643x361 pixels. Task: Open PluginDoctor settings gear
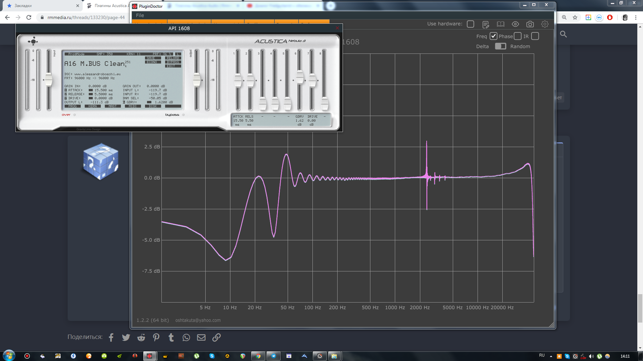click(545, 24)
